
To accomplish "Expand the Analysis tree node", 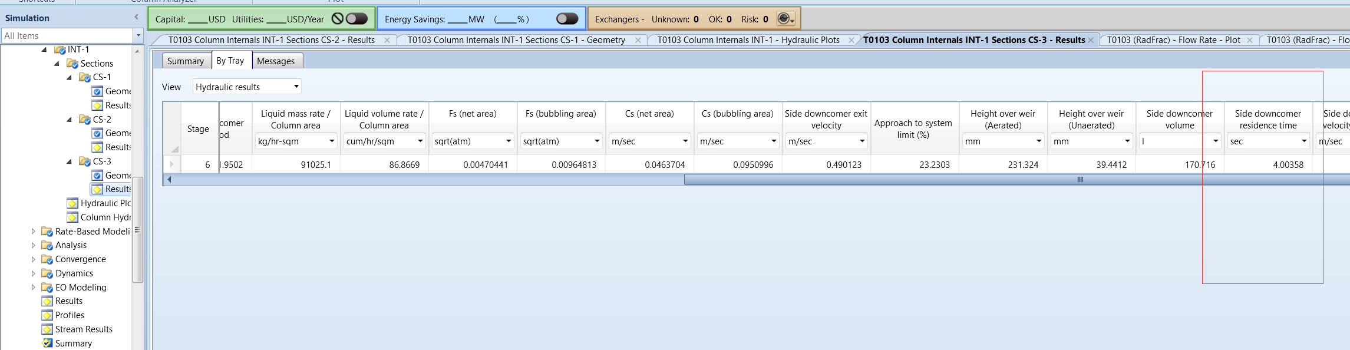I will (x=33, y=245).
